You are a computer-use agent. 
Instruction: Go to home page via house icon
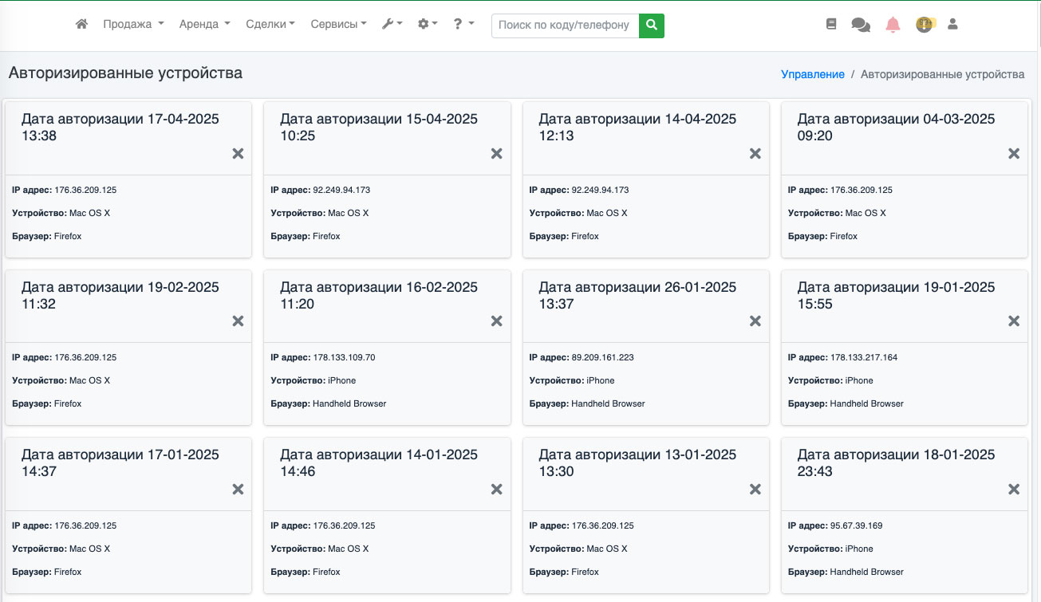[81, 25]
